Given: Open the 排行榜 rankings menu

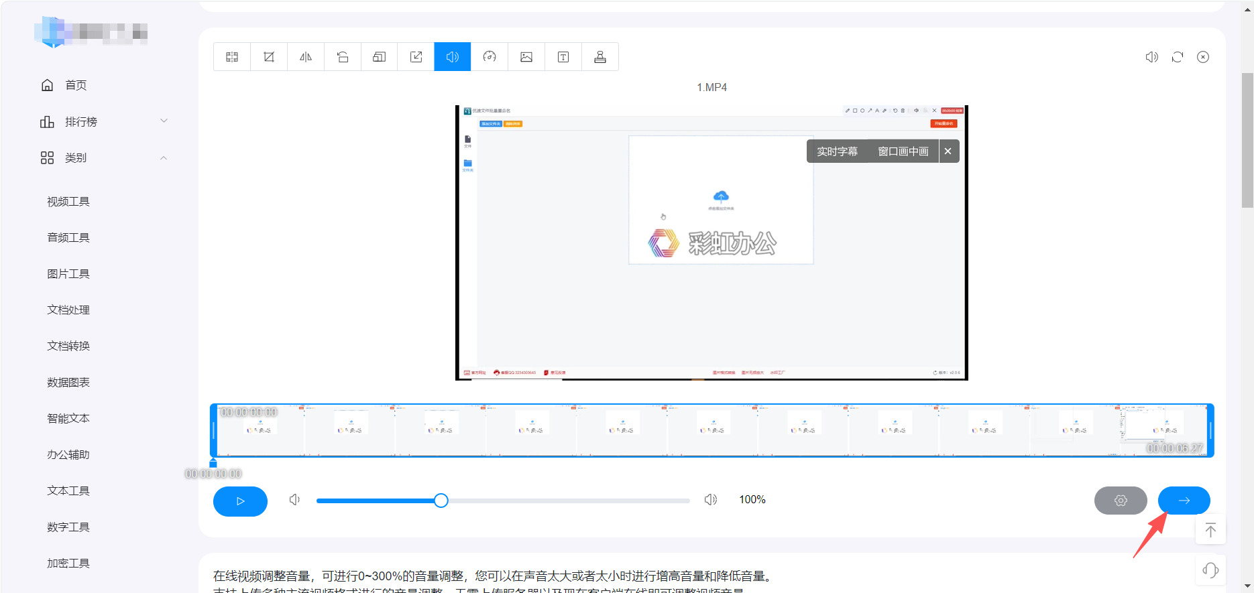Looking at the screenshot, I should pos(81,122).
